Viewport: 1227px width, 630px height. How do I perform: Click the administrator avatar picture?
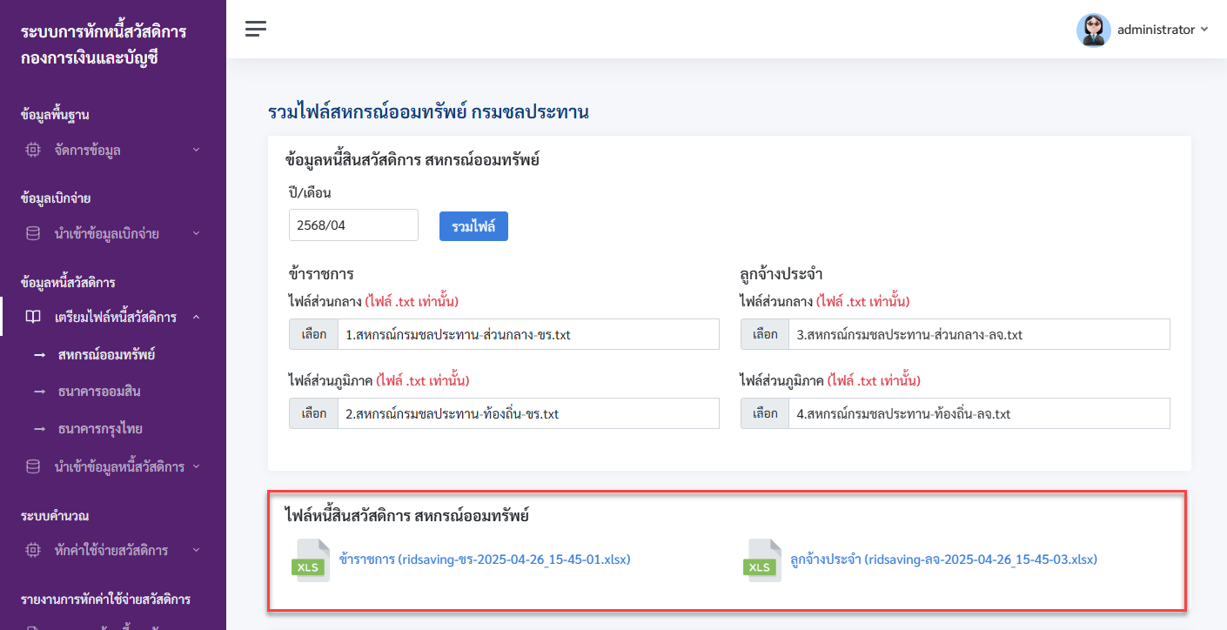pos(1094,30)
